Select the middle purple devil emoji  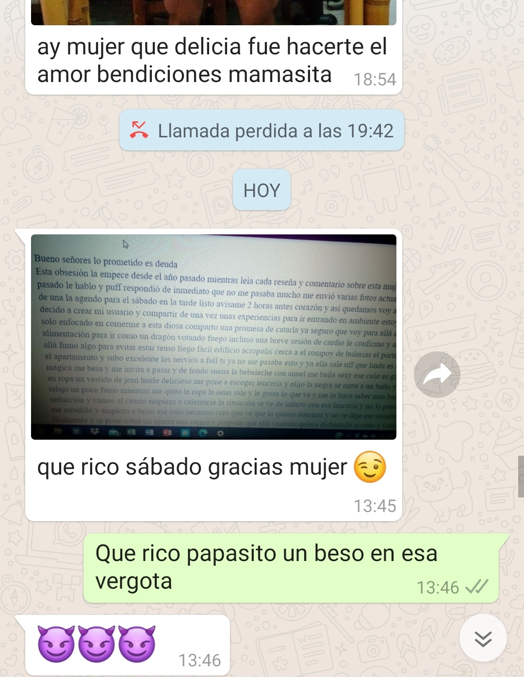pyautogui.click(x=97, y=644)
